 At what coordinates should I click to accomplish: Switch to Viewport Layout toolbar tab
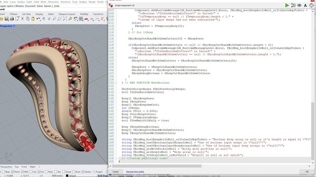67,14
